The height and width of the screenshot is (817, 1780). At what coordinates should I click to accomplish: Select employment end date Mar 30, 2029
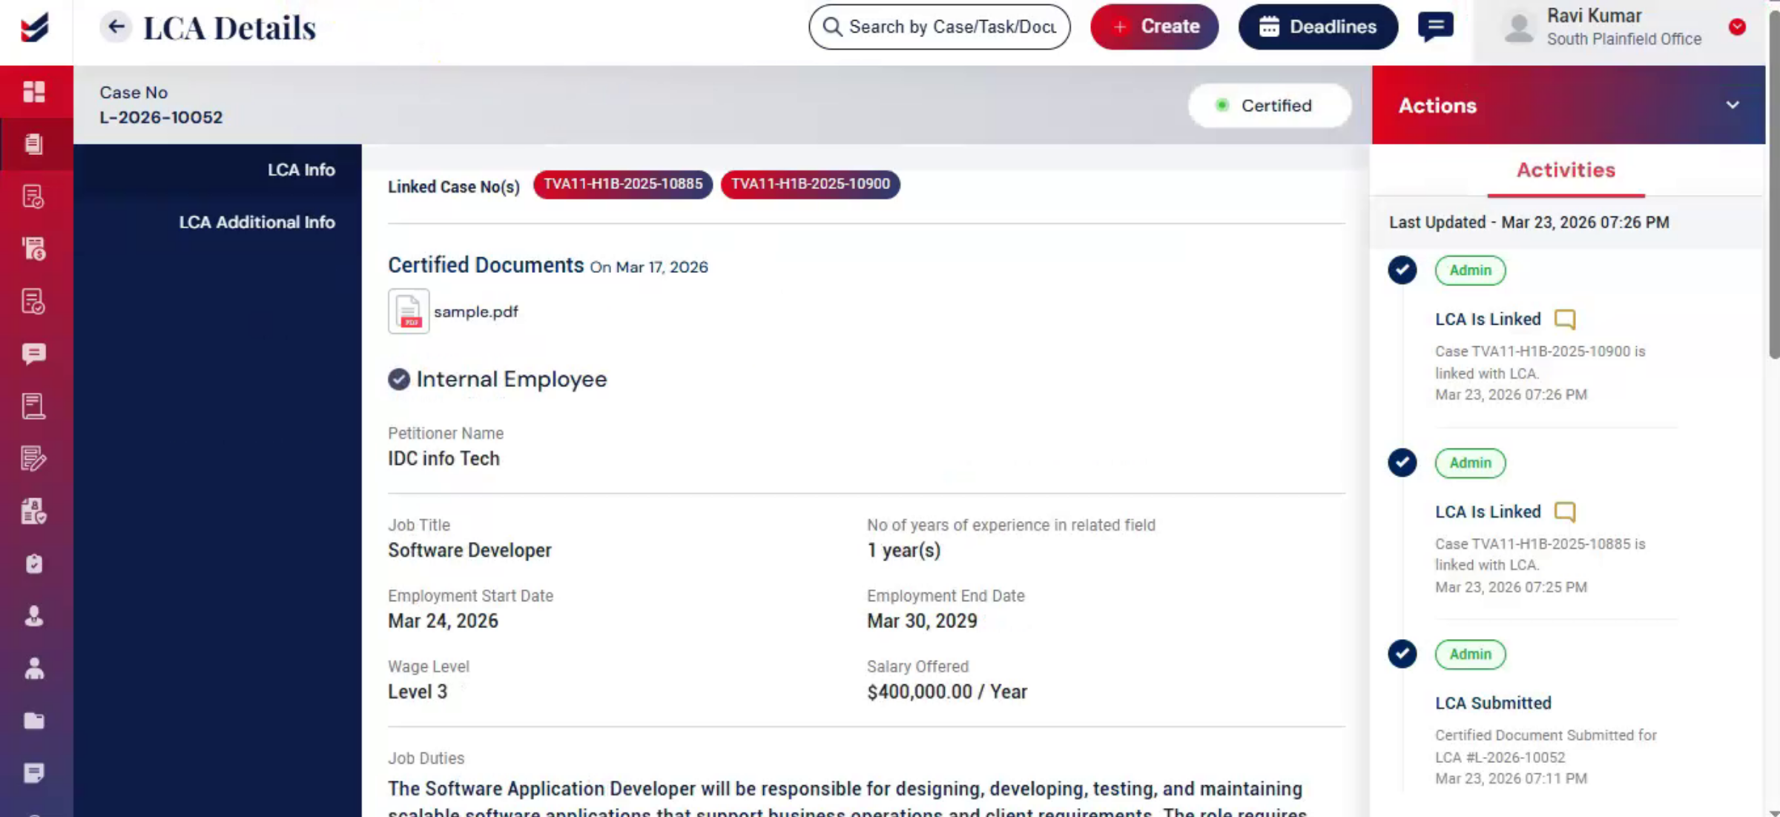tap(922, 621)
